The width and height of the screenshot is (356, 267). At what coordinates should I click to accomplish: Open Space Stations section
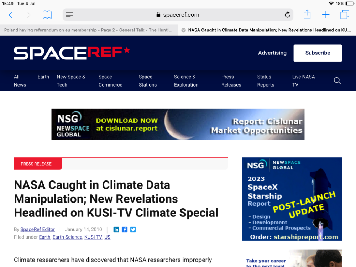click(x=148, y=81)
